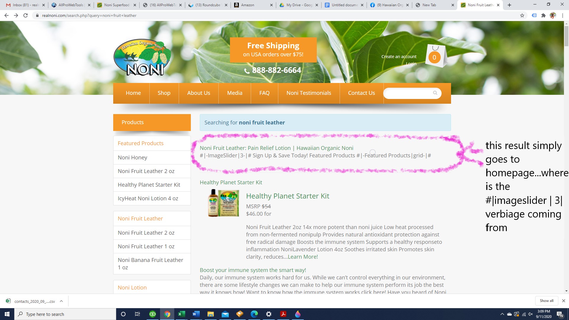Open Cortana circle on the taskbar
Image resolution: width=569 pixels, height=320 pixels.
pos(123,314)
